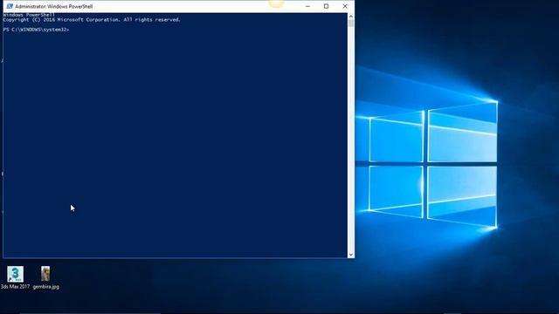The width and height of the screenshot is (559, 314).
Task: Maximize the PowerShell window
Action: coord(326,6)
